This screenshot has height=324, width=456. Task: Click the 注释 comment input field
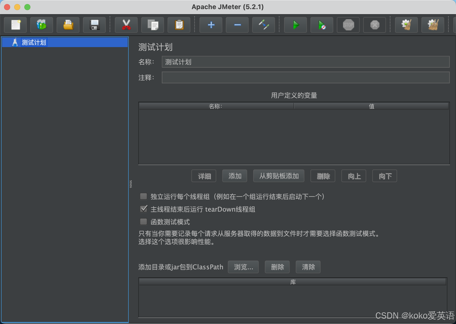(306, 77)
